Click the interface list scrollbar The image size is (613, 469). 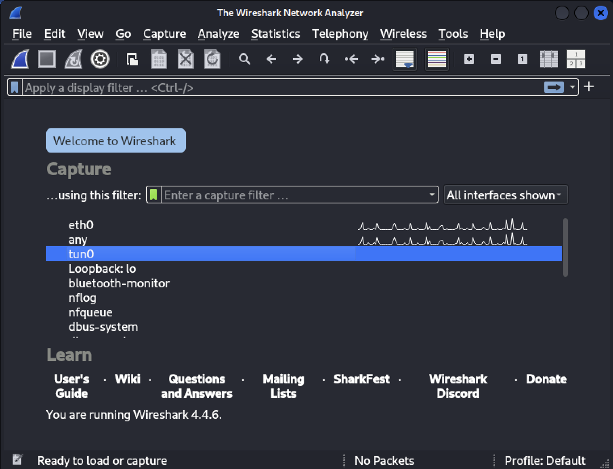coord(565,247)
